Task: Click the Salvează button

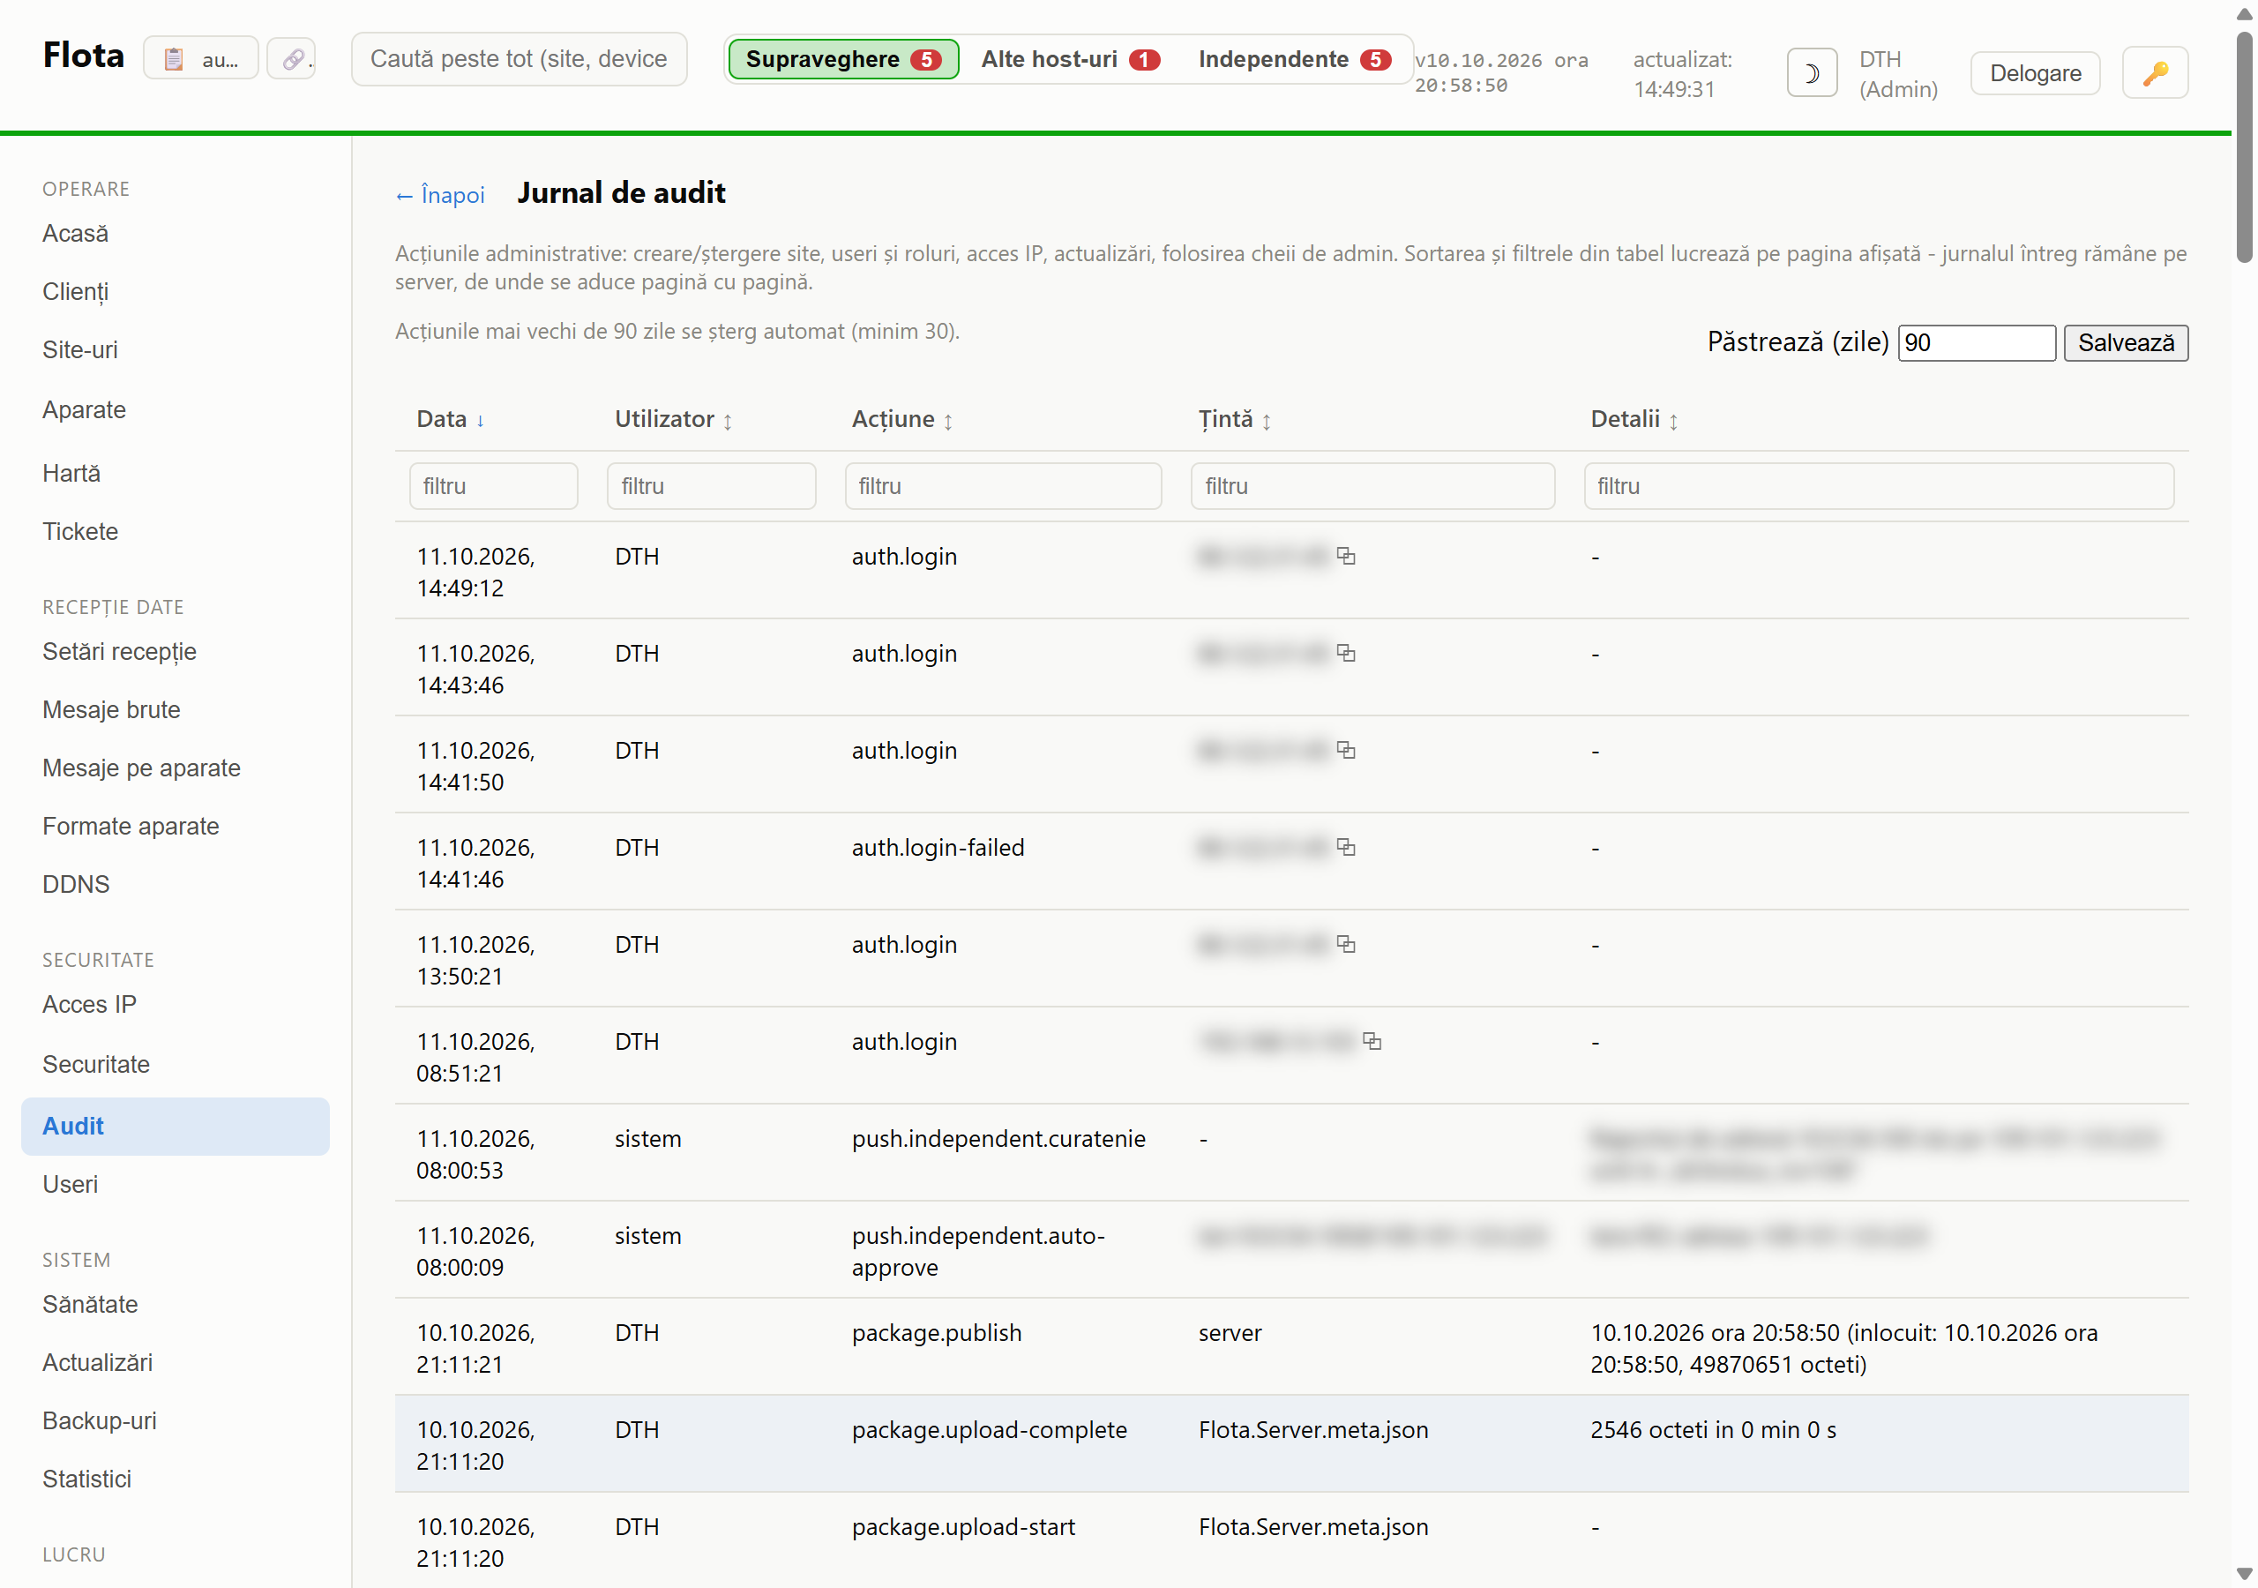Action: click(x=2125, y=343)
